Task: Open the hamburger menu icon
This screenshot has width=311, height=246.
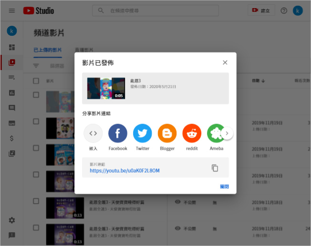Action: pos(12,10)
